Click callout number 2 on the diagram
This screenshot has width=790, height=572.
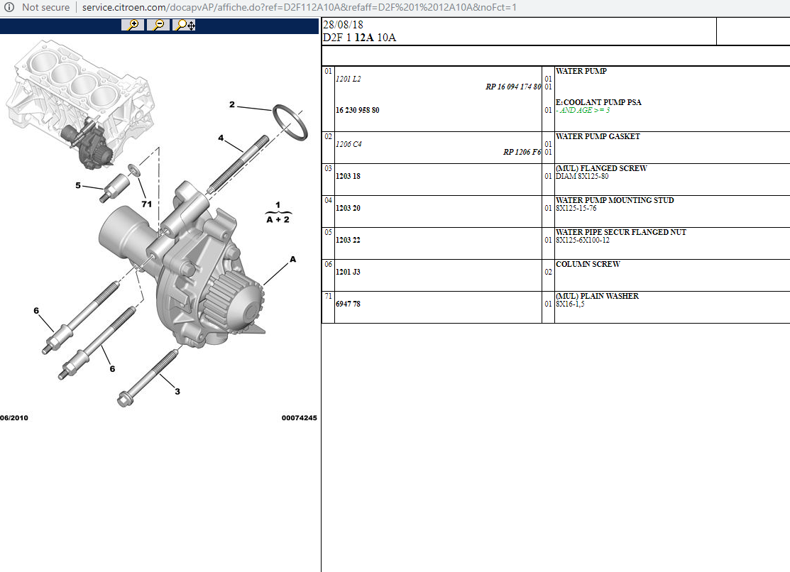click(x=231, y=105)
